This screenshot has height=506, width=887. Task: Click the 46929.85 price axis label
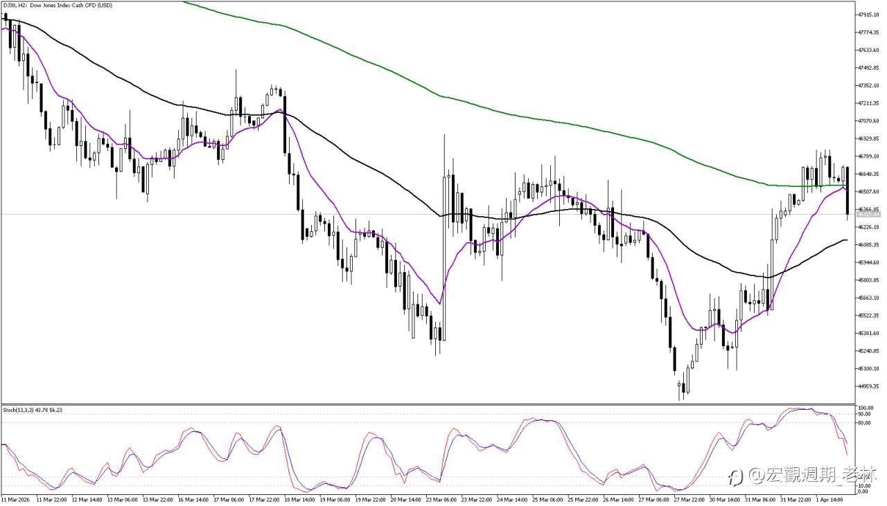click(869, 139)
